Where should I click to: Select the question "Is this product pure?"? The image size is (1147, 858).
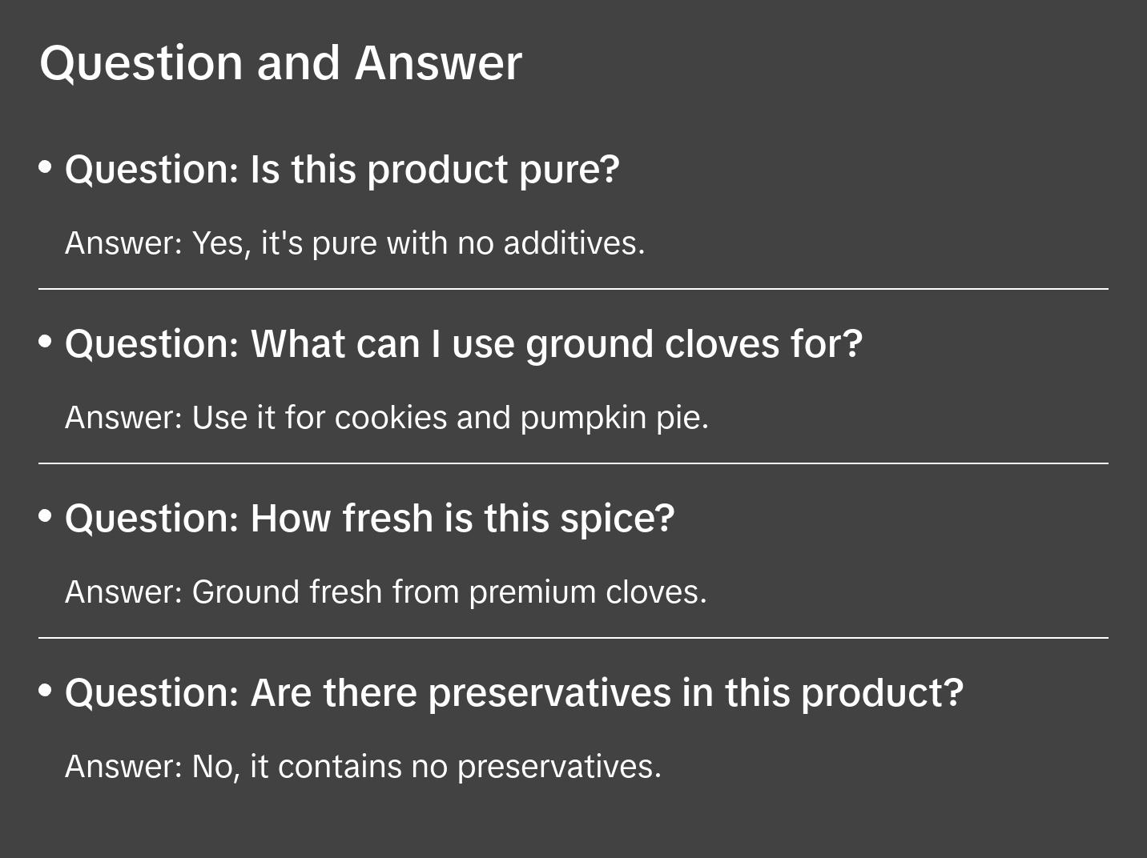click(x=342, y=170)
